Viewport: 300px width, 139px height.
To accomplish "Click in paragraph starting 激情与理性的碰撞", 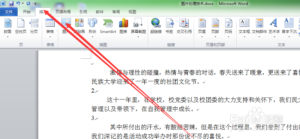I will point(205,72).
